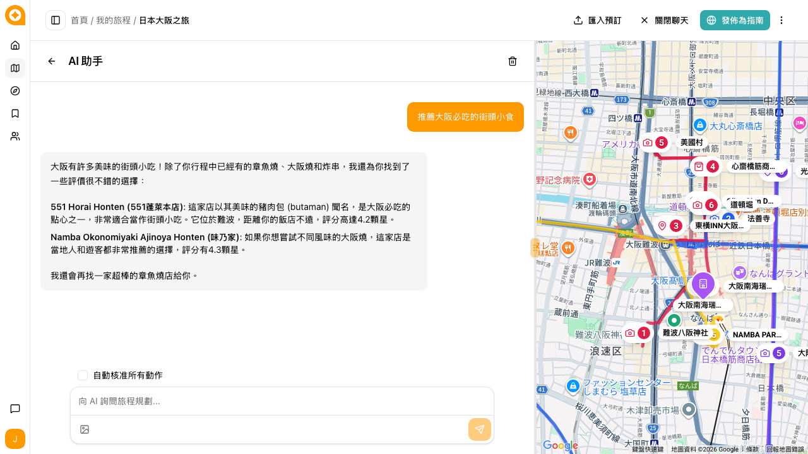Viewport: 808px width, 454px height.
Task: Open 鍵盤快速鍵 on the map
Action: coord(648,449)
